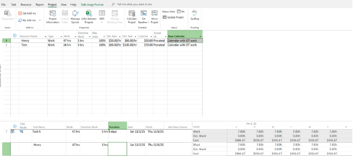The image size is (353, 156).
Task: Open Project Information dialog
Action: click(x=53, y=17)
